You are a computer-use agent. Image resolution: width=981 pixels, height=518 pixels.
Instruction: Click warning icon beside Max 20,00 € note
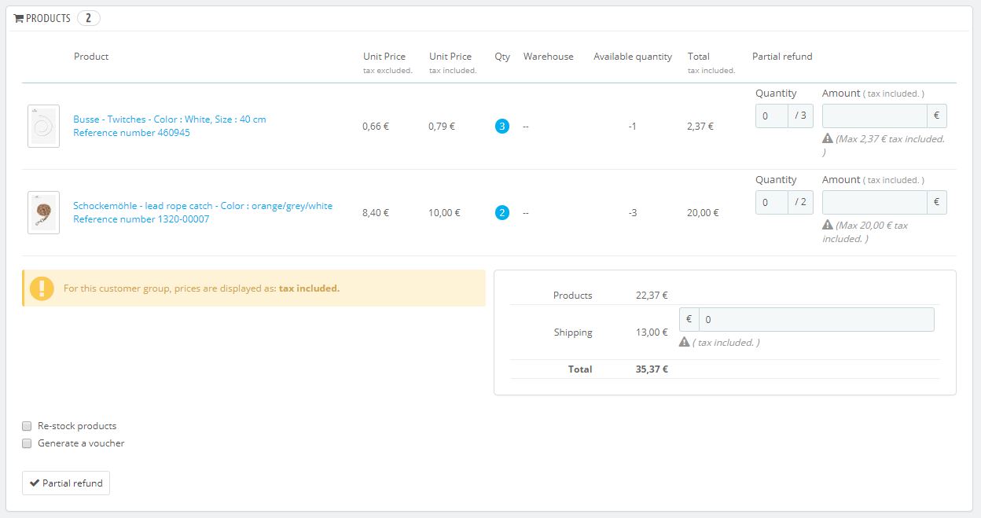(828, 225)
